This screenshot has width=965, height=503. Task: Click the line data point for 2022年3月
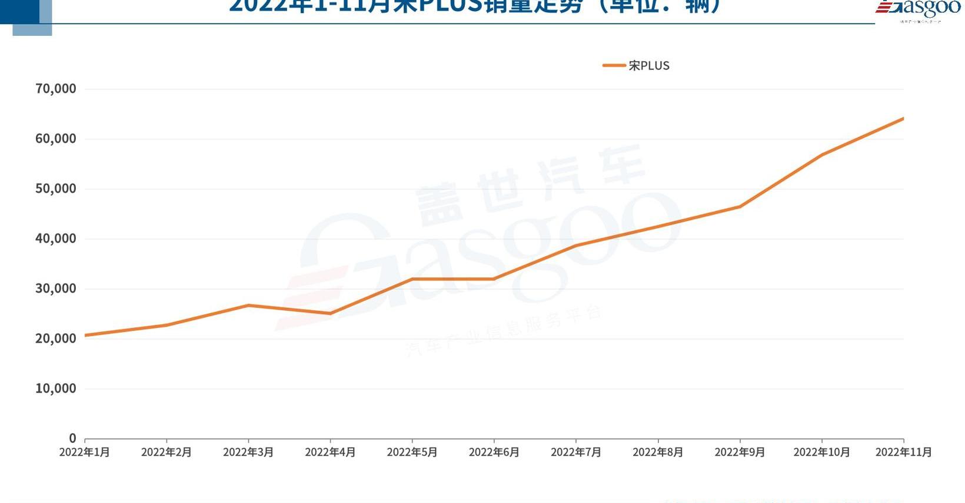click(x=248, y=305)
